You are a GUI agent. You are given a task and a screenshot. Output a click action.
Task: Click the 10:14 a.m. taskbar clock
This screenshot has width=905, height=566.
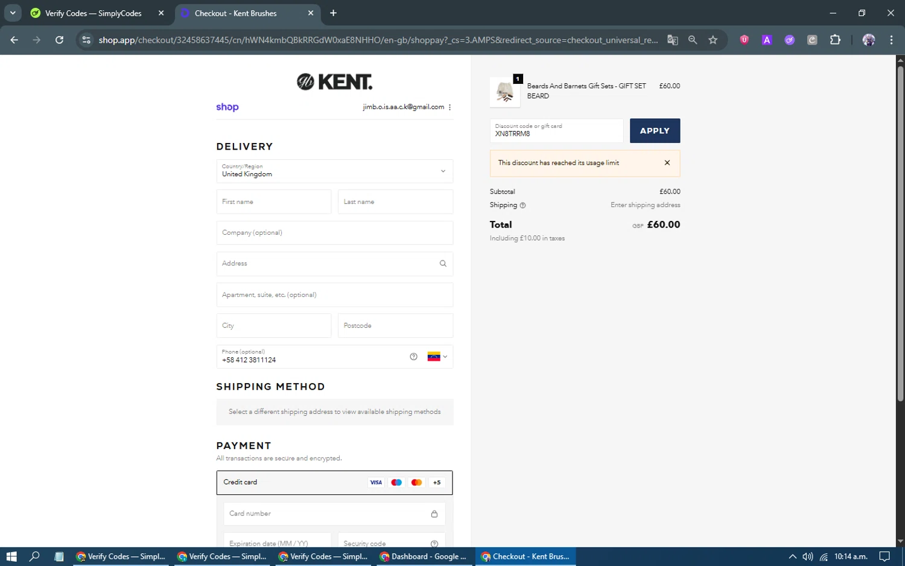tap(851, 556)
